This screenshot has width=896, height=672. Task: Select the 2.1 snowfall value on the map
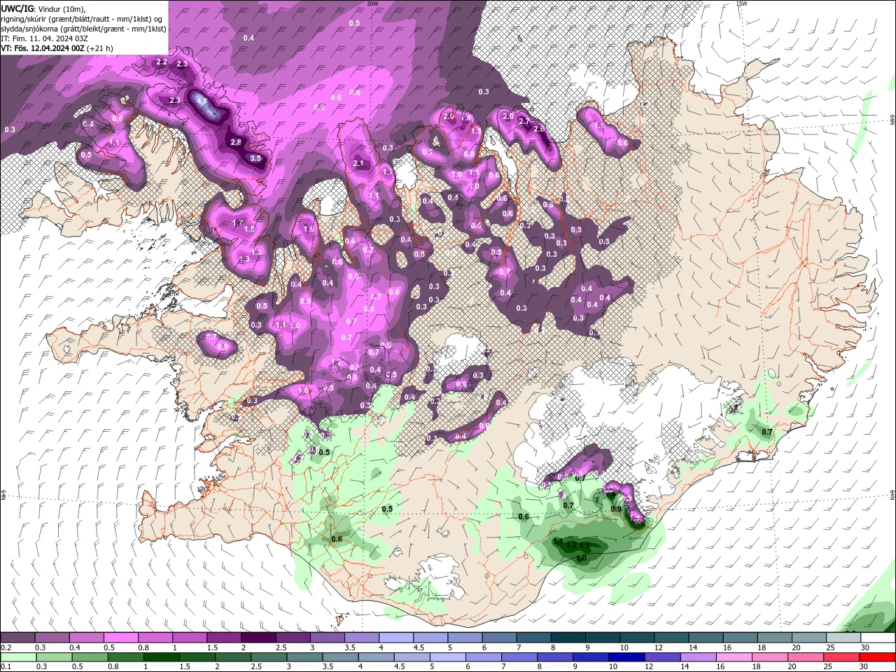click(x=359, y=163)
